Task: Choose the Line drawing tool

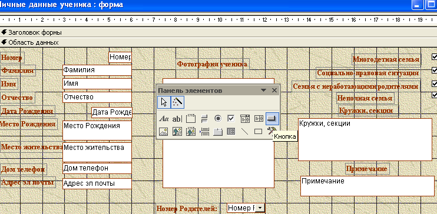Action: (245, 131)
